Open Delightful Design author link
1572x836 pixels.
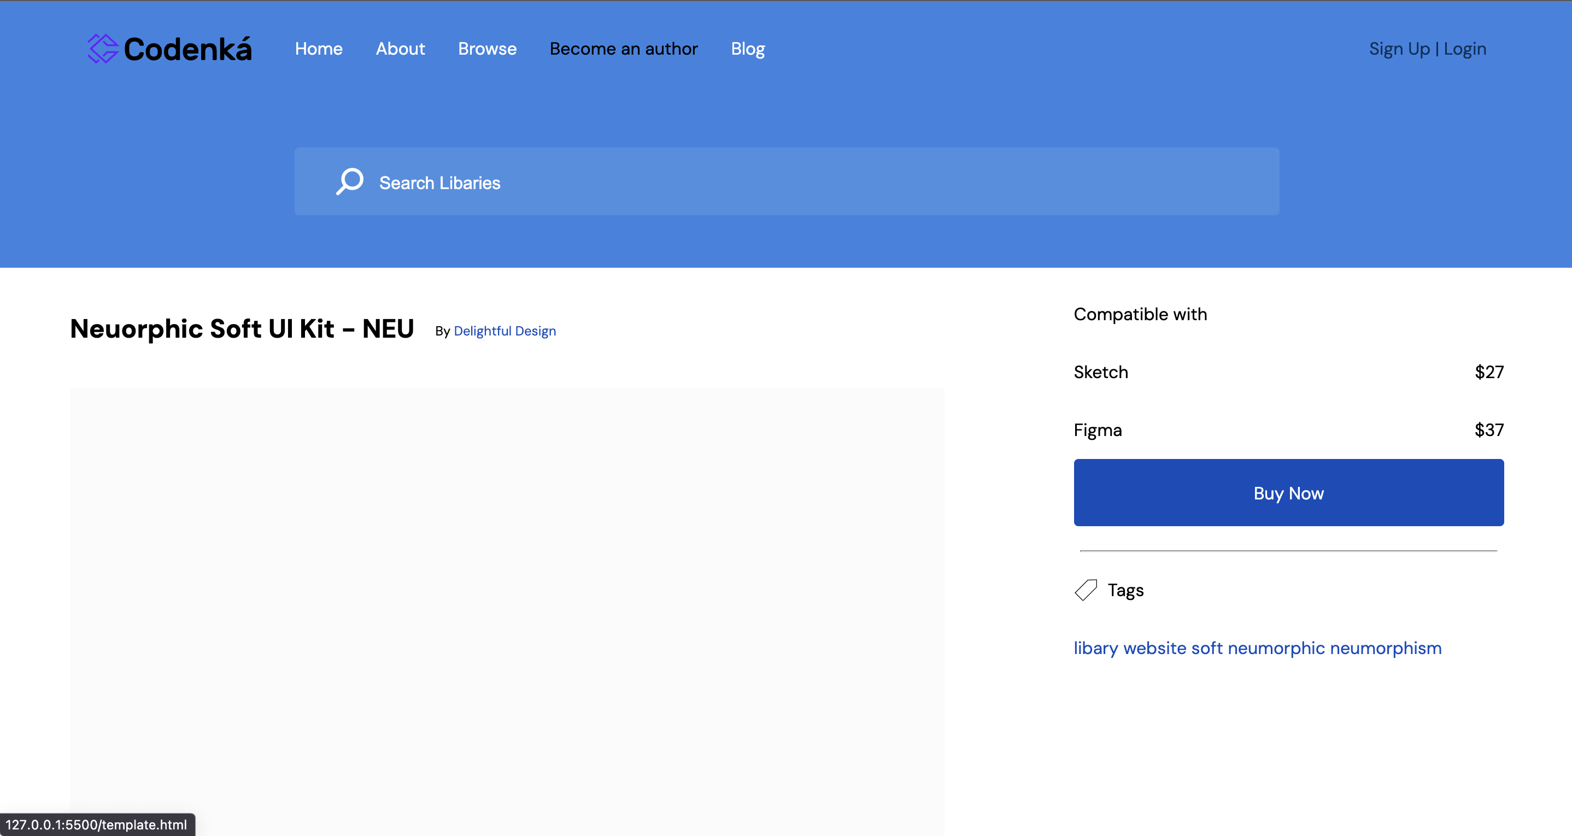[x=504, y=331]
